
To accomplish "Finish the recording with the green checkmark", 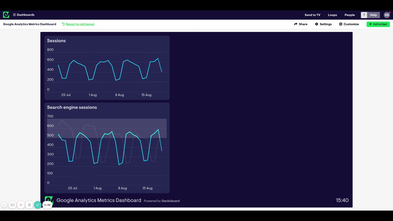I will tap(37, 205).
